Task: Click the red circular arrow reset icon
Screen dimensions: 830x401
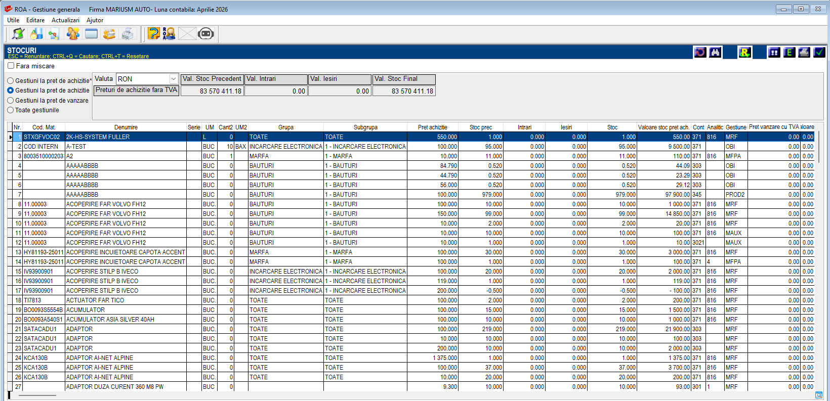Action: pos(700,52)
